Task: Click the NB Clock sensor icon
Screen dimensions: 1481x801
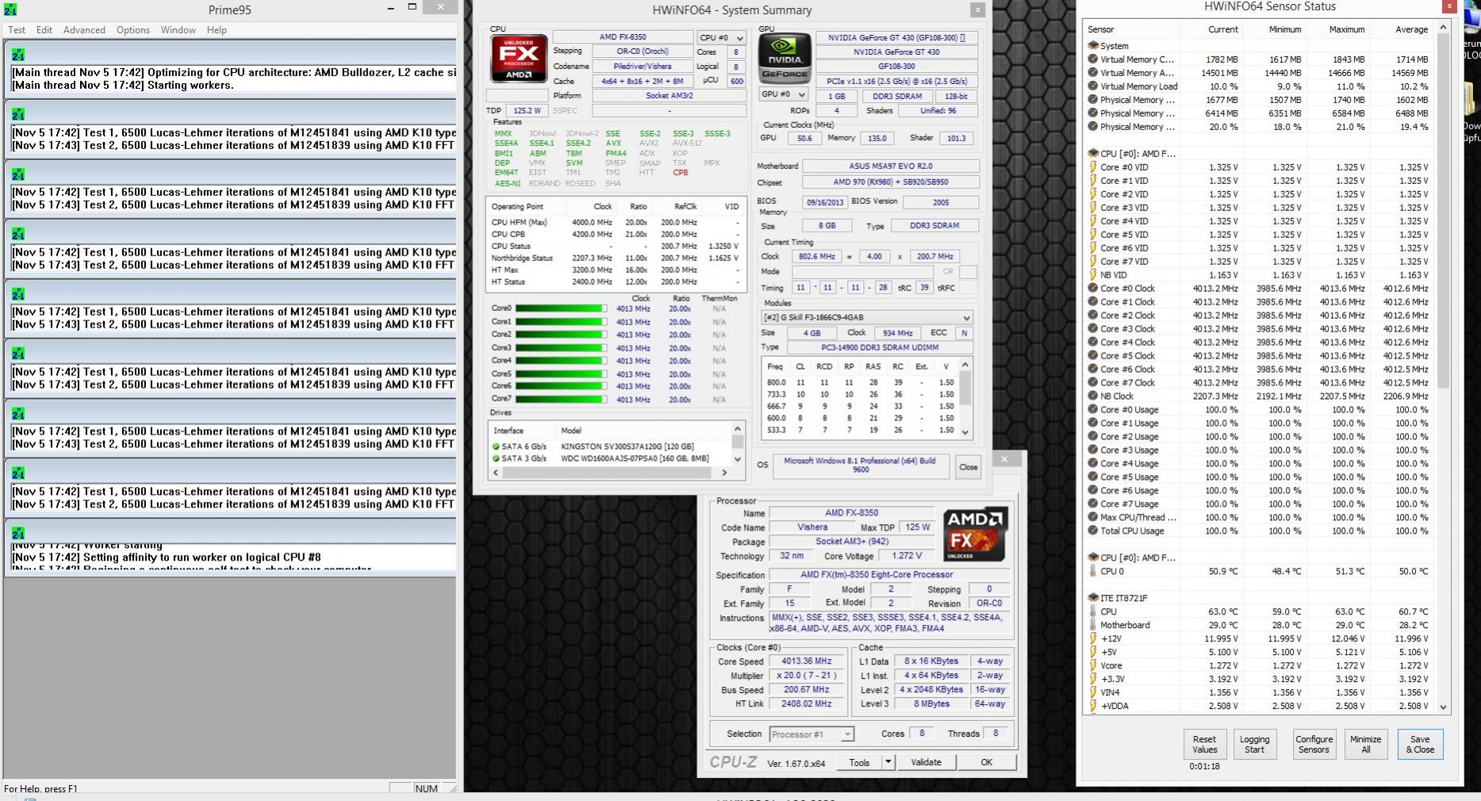Action: pos(1092,397)
